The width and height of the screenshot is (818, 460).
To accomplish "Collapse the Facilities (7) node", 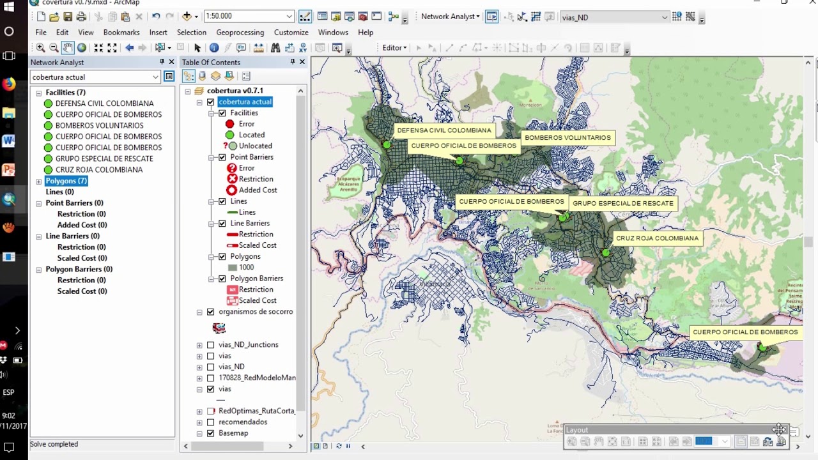I will [38, 93].
